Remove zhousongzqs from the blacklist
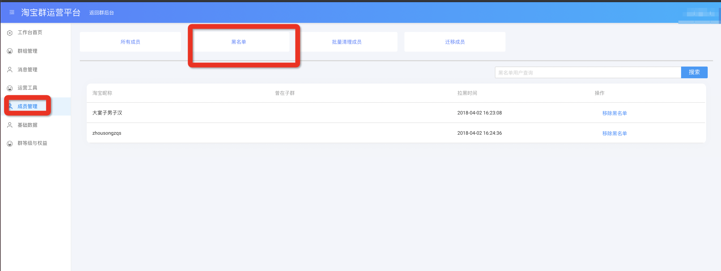Screen dimensions: 721x271 click(x=614, y=133)
